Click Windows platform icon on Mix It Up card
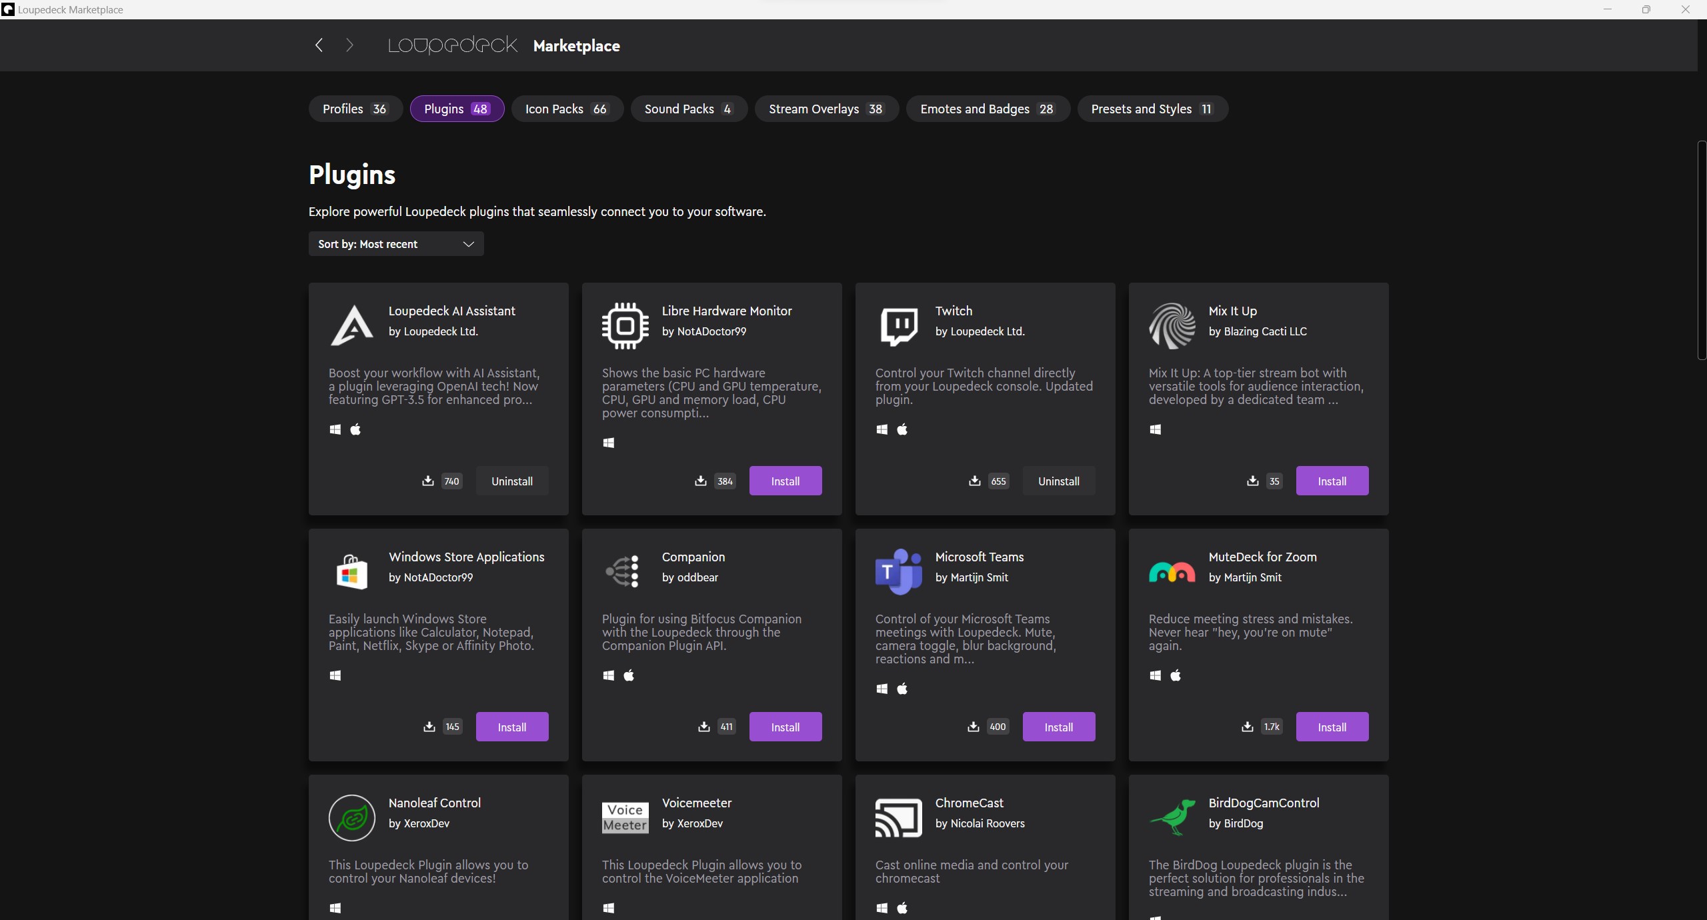 pyautogui.click(x=1156, y=429)
